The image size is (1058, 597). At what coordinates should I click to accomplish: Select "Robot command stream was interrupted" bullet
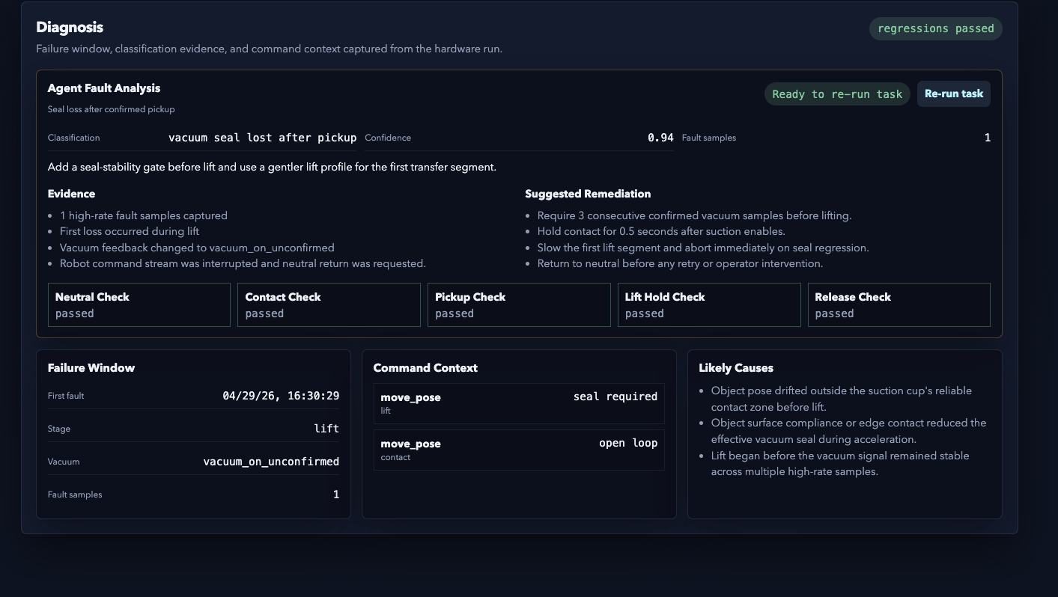pos(243,264)
